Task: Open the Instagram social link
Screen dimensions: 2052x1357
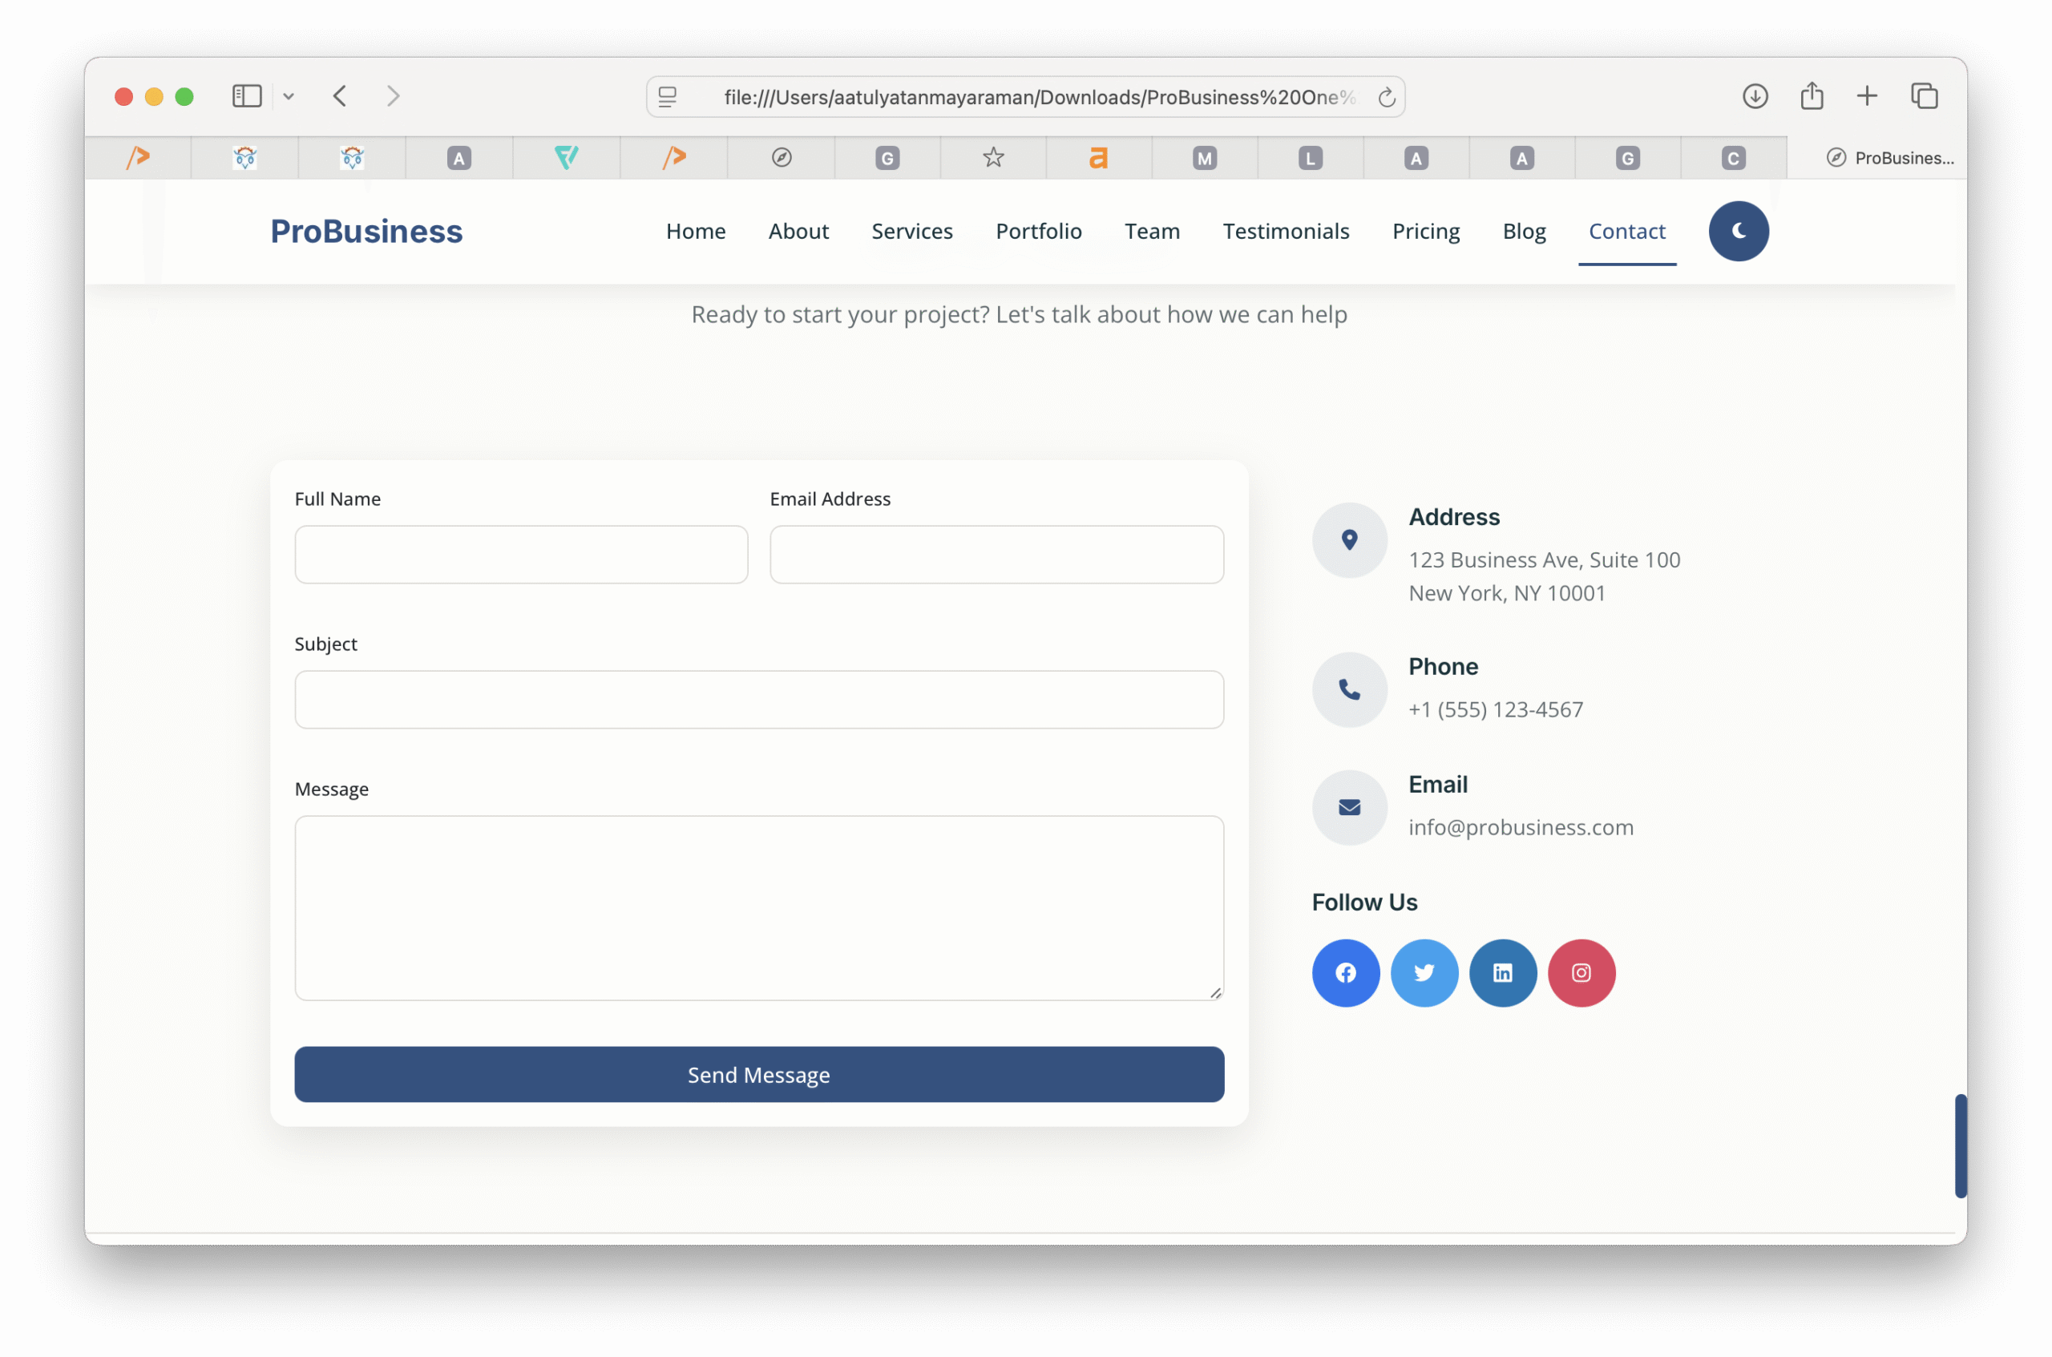Action: [1581, 973]
